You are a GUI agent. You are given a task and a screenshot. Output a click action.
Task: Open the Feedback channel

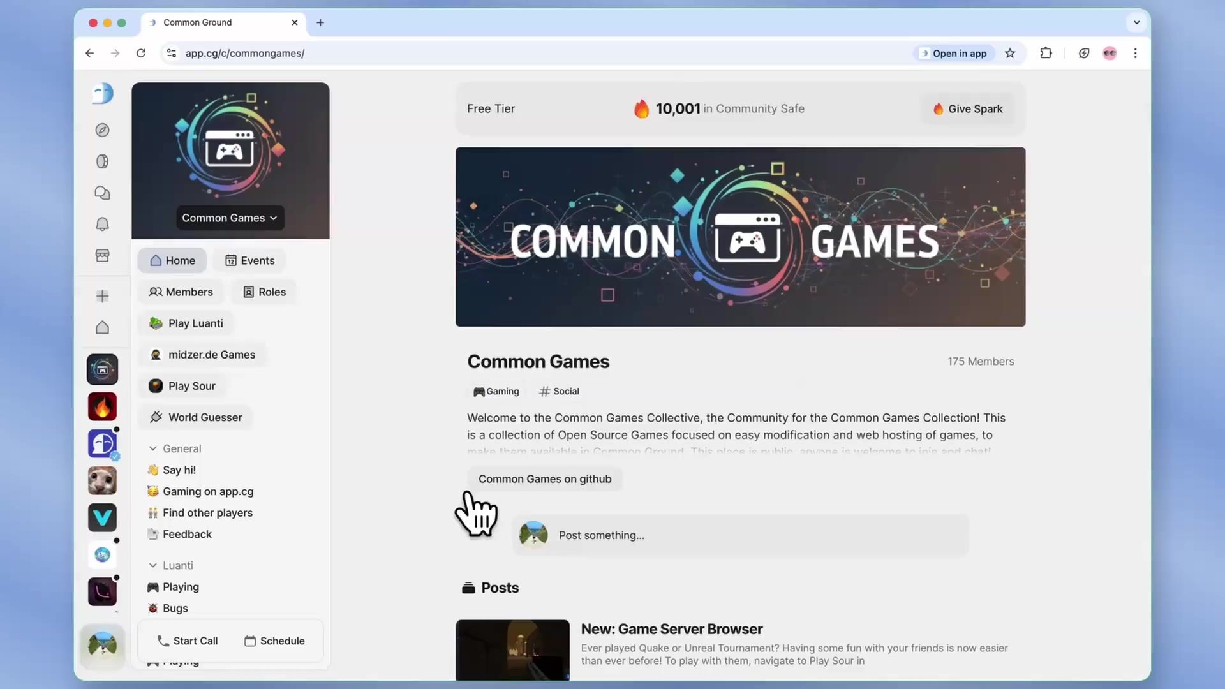(x=187, y=534)
